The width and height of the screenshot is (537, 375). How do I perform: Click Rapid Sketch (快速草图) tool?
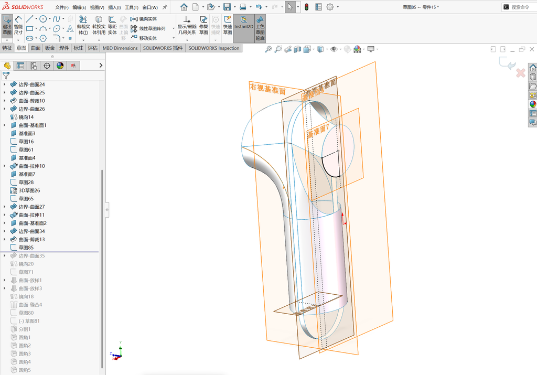click(x=228, y=25)
